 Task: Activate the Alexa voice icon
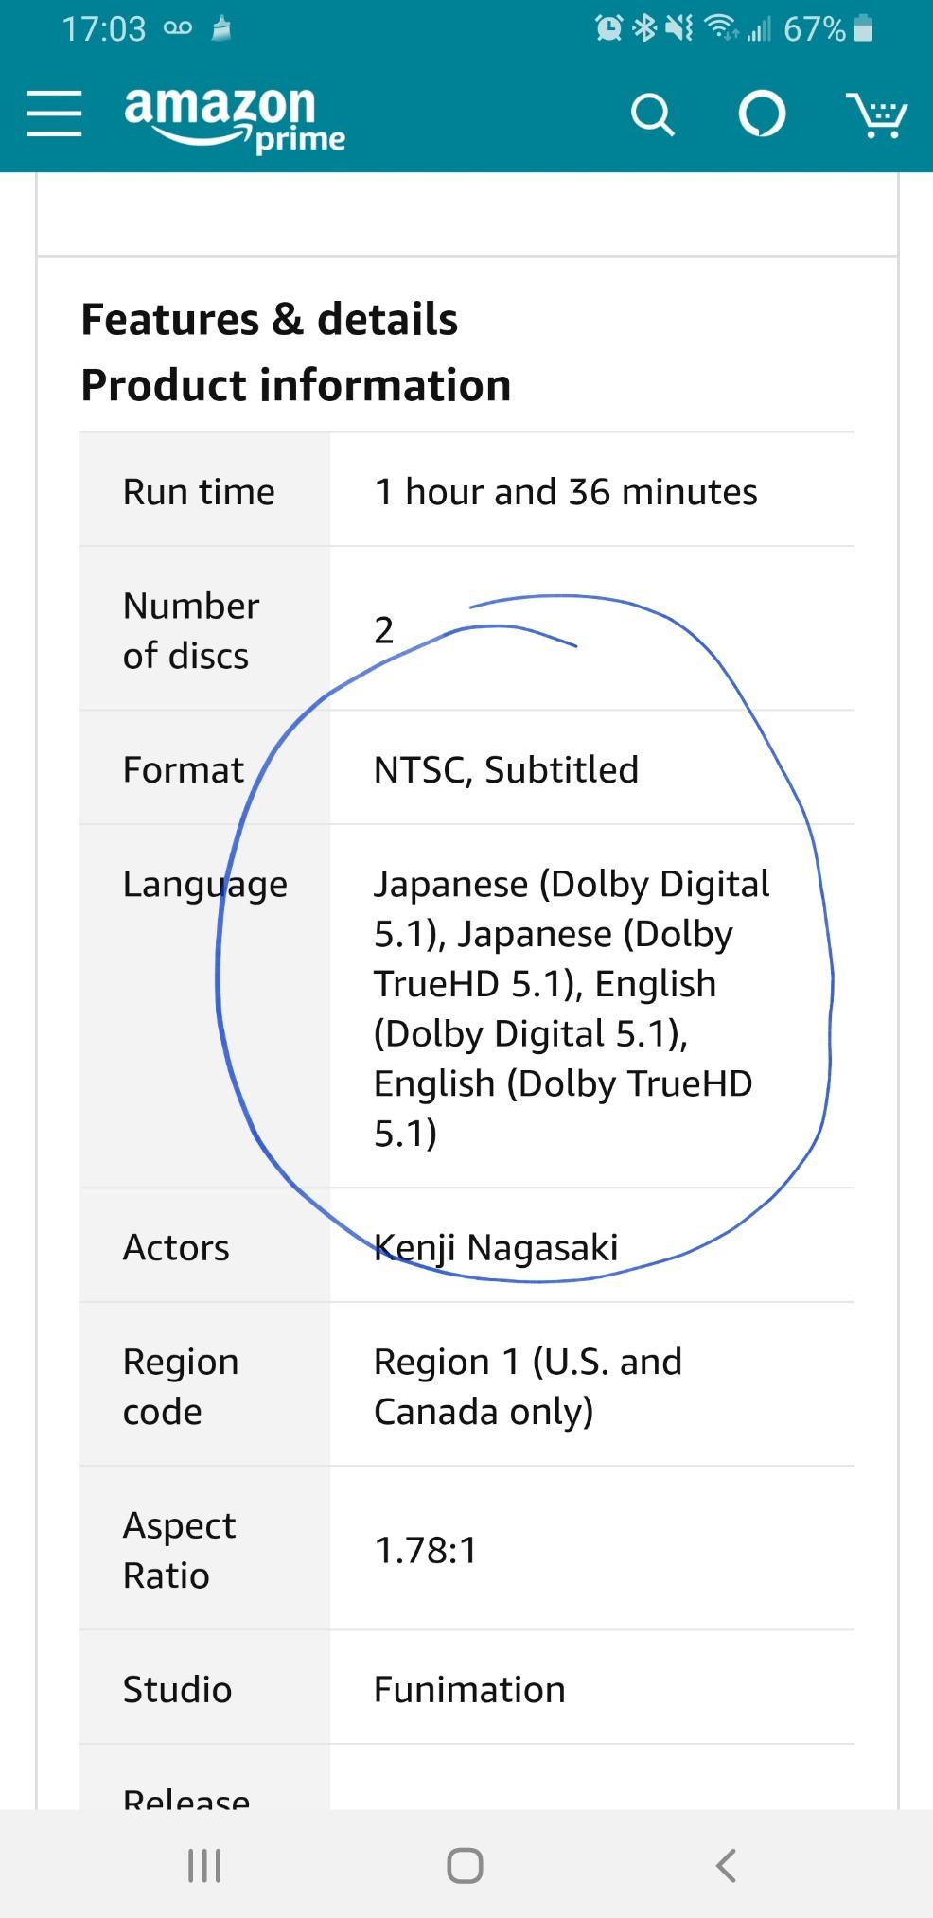(x=762, y=114)
